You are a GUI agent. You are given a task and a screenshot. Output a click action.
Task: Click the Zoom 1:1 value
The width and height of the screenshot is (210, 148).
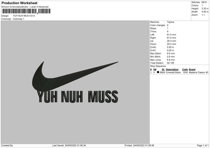(x=203, y=15)
